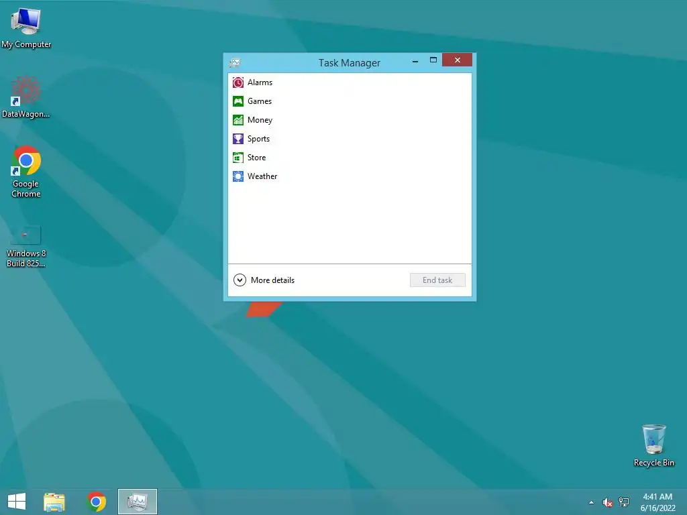Expand More details chevron in Task Manager
This screenshot has width=687, height=515.
click(x=240, y=280)
